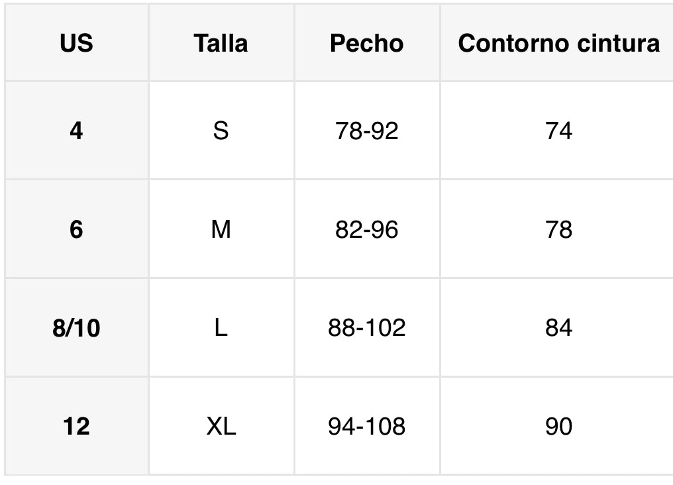Click the S size cell

tap(221, 131)
